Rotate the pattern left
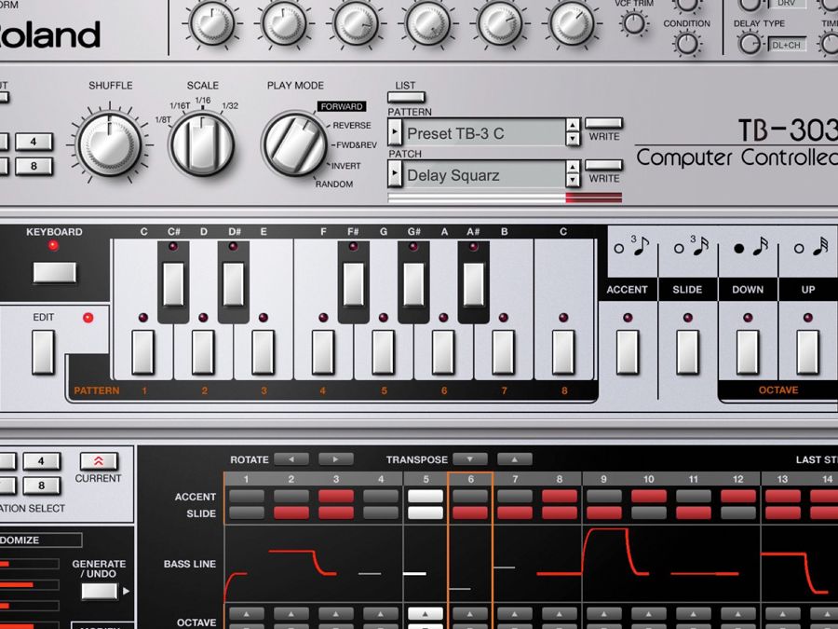This screenshot has width=838, height=629. point(291,459)
